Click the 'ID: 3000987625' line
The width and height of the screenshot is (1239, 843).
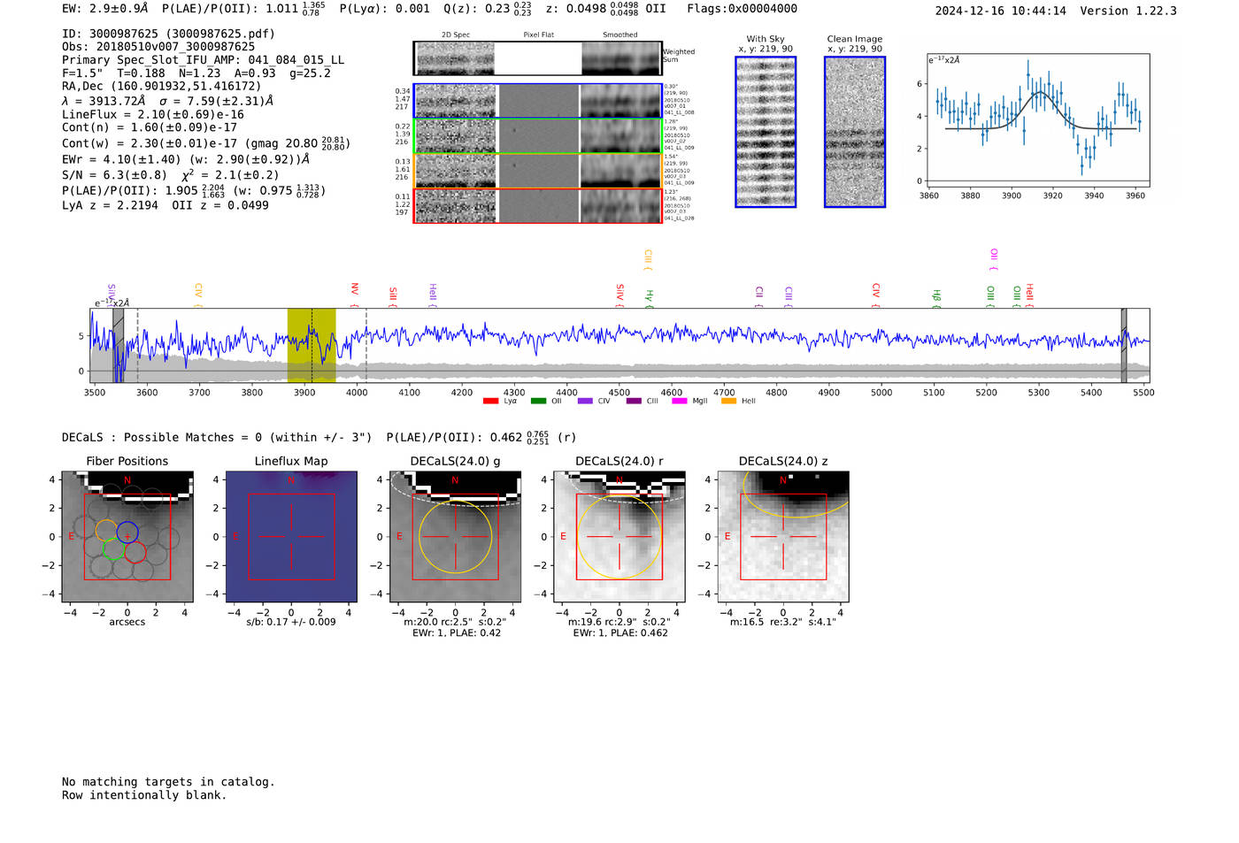pos(168,34)
